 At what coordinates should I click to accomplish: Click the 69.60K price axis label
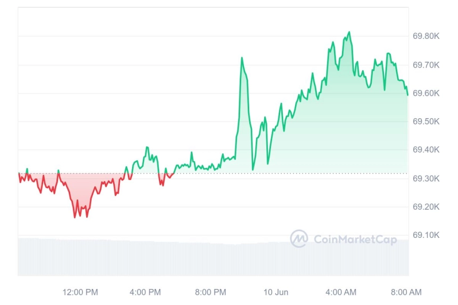[426, 93]
